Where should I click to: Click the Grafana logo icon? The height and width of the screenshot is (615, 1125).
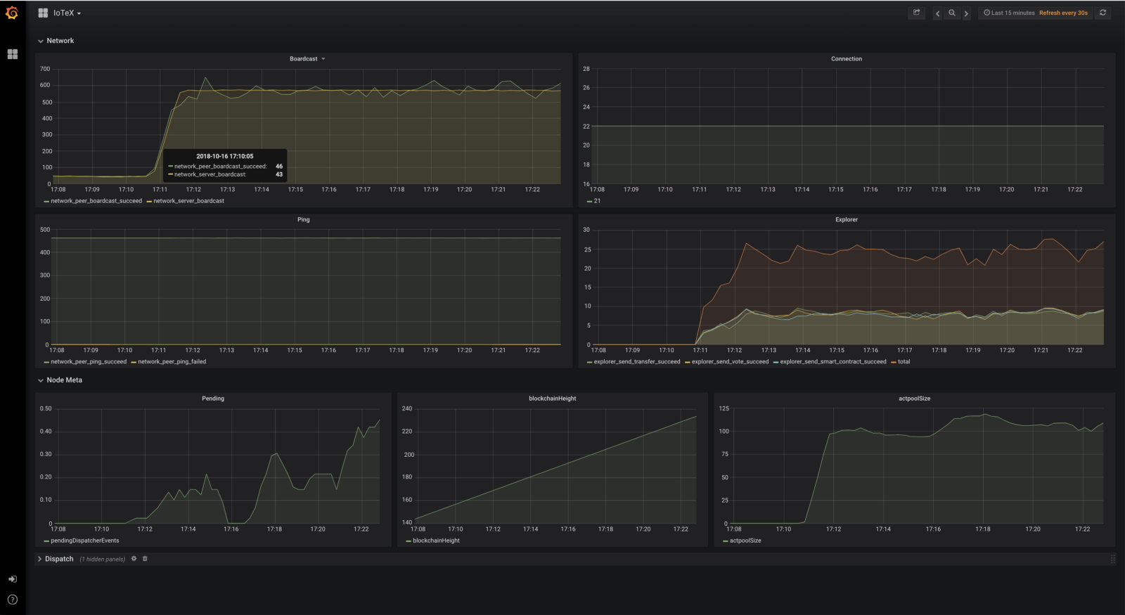click(12, 13)
